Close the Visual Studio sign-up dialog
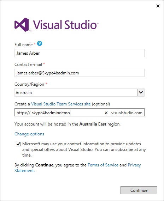 [x=158, y=6]
